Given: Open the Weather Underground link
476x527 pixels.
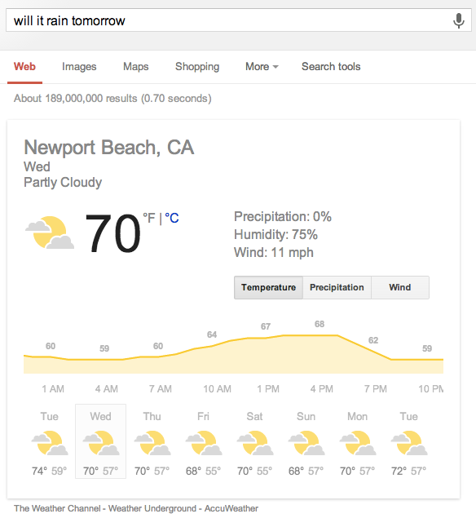Looking at the screenshot, I should click(152, 508).
